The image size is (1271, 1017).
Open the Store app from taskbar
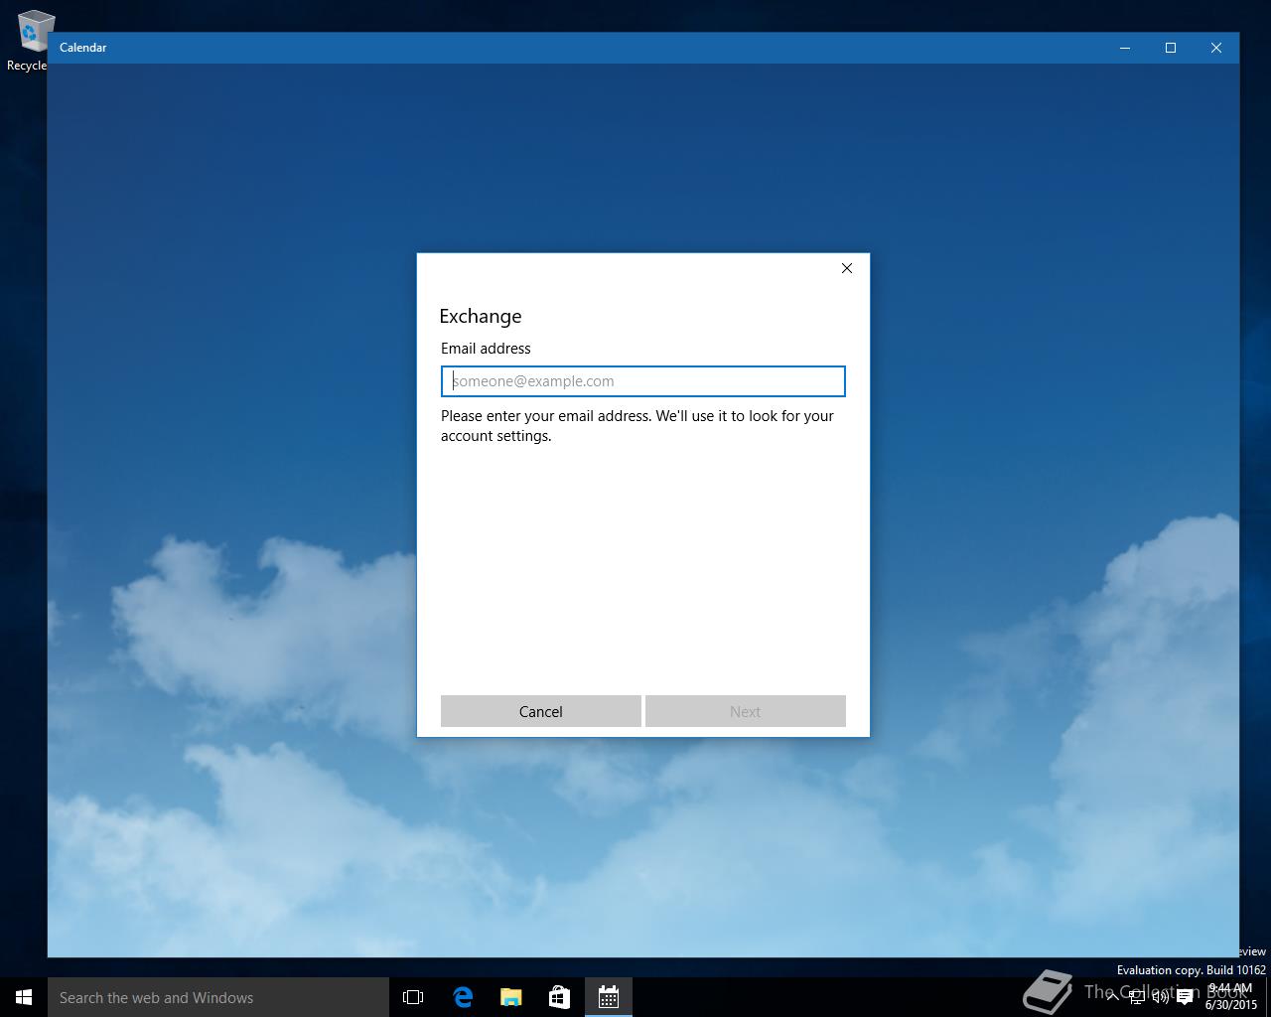pos(559,997)
